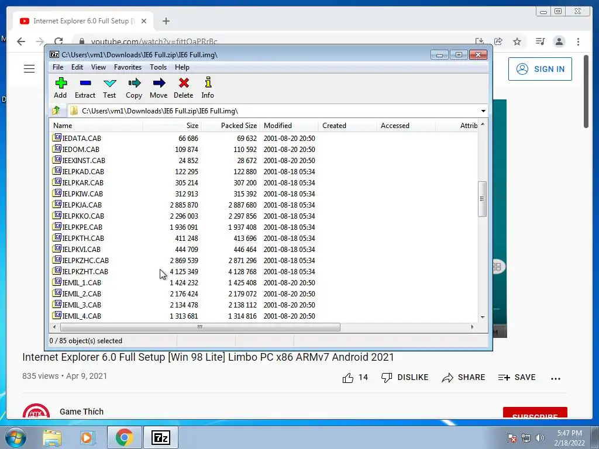The image size is (599, 449).
Task: Click the file list scroll down arrow
Action: (483, 317)
